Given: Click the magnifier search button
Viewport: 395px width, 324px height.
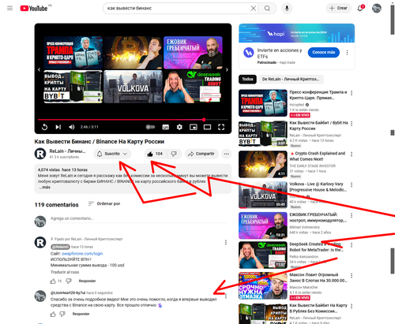Looking at the screenshot, I should (267, 9).
